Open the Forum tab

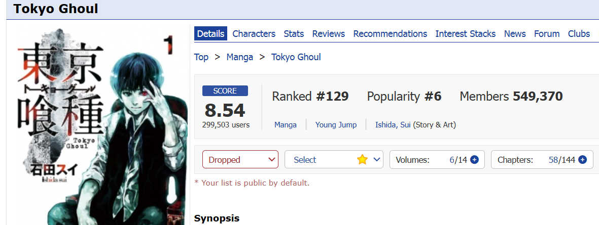[547, 33]
